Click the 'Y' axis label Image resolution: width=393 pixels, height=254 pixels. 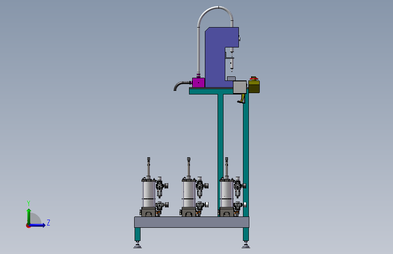(29, 203)
